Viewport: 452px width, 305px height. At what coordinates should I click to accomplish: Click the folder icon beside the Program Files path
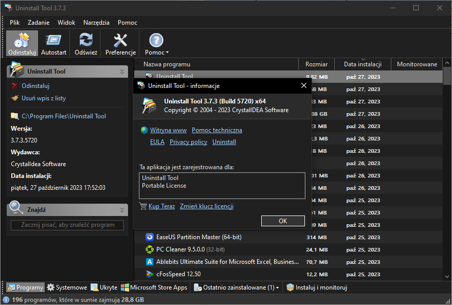(15, 116)
